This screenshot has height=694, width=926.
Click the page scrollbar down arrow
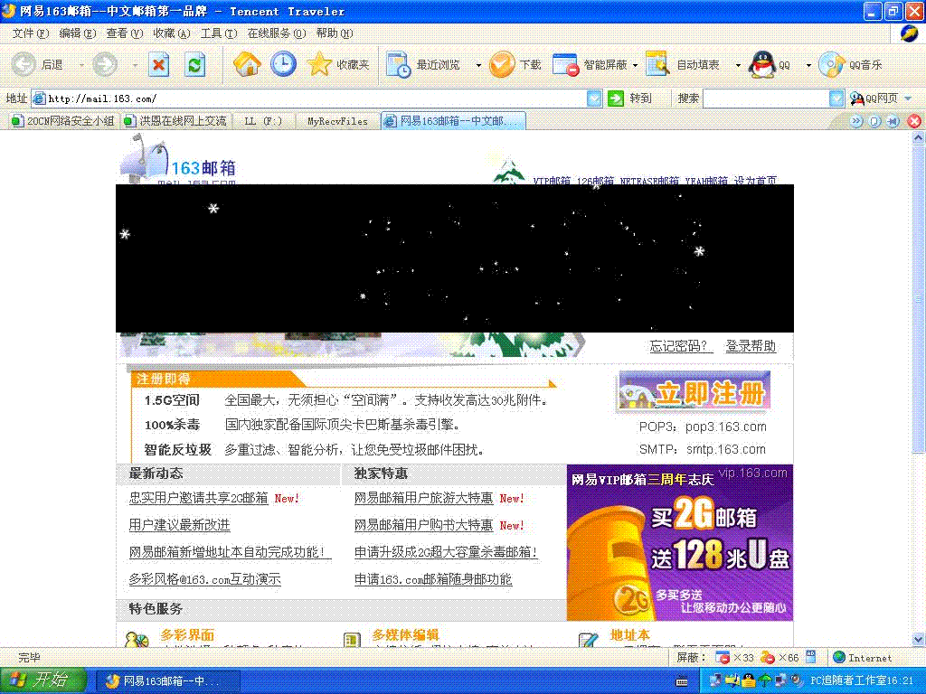click(918, 639)
